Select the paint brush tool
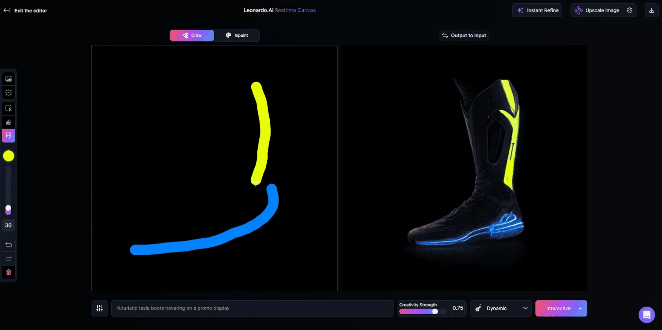The width and height of the screenshot is (662, 330). (x=9, y=136)
